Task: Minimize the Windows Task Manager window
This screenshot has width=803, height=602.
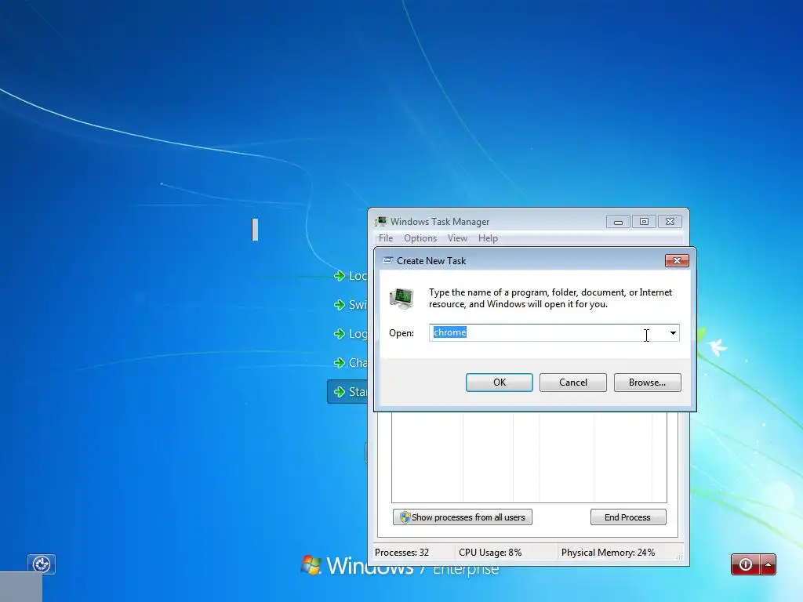Action: (x=618, y=222)
